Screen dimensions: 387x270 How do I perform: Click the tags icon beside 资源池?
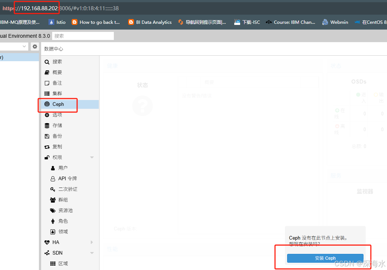[53, 211]
